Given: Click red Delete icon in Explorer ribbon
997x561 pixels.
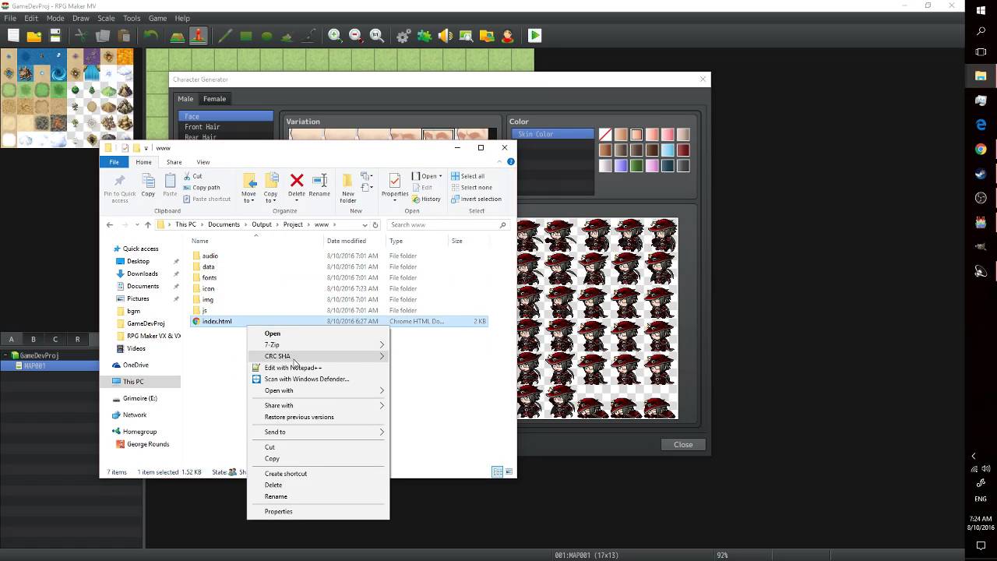Looking at the screenshot, I should coord(297,182).
